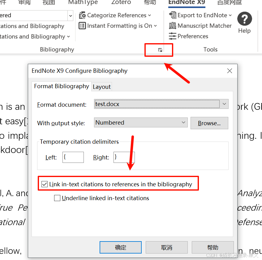Open the Export to EndNote menu
The height and width of the screenshot is (260, 262).
tap(200, 15)
